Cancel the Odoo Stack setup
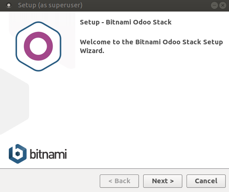The height and width of the screenshot is (192, 229). (206, 181)
